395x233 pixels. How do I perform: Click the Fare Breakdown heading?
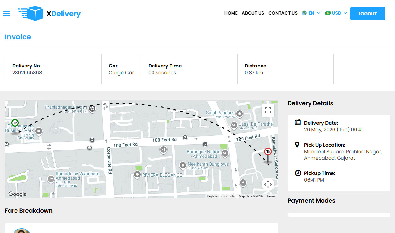[x=29, y=211]
